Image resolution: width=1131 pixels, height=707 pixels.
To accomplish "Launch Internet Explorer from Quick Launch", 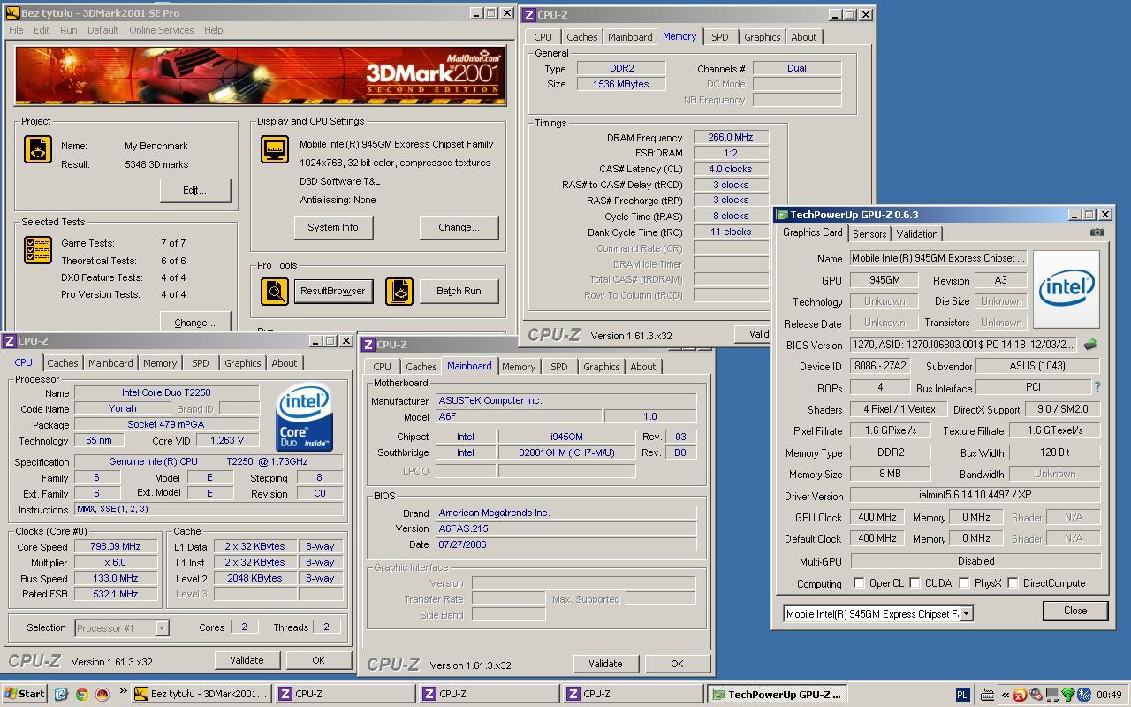I will [x=61, y=695].
